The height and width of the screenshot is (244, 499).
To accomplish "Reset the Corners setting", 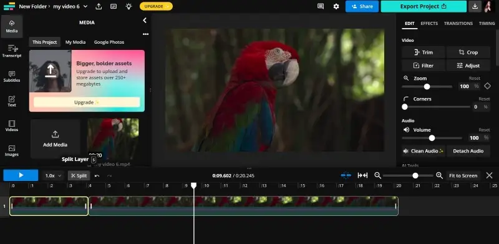I will pos(484,99).
